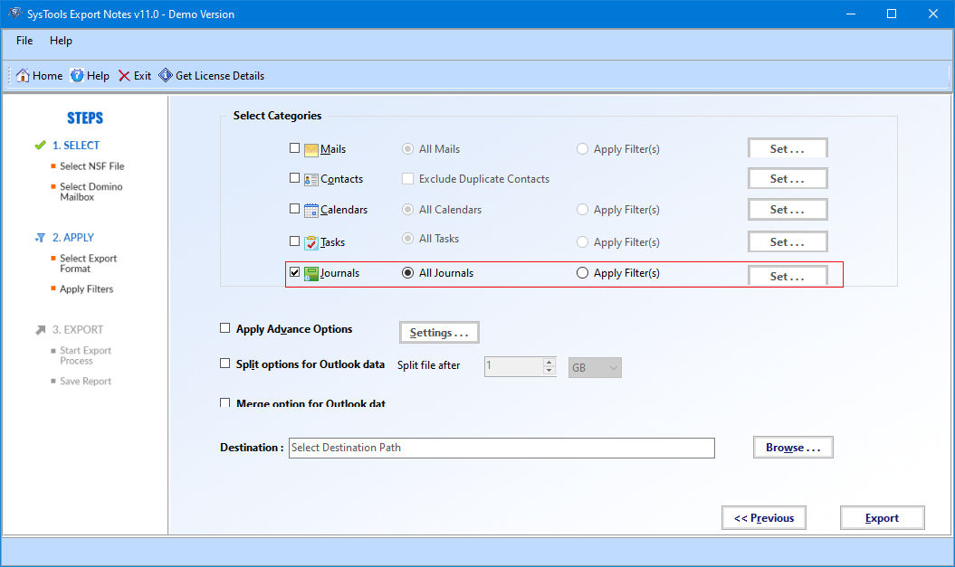Click Set button for Tasks
Screen dimensions: 955x567
click(x=788, y=242)
